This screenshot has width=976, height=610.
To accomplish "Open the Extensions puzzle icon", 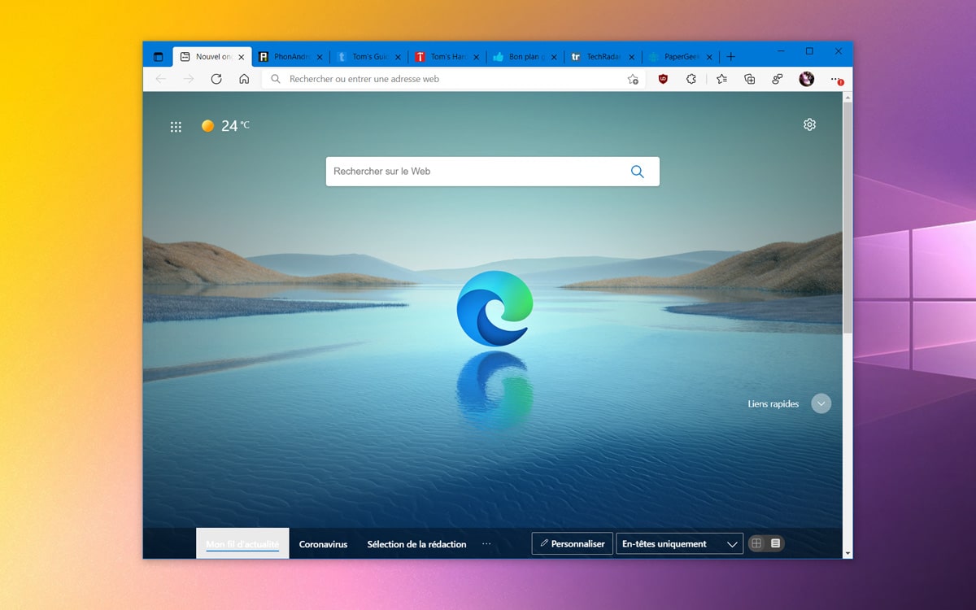I will 691,79.
